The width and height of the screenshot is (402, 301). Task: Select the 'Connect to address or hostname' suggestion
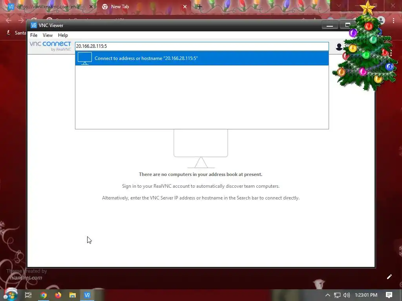click(202, 58)
